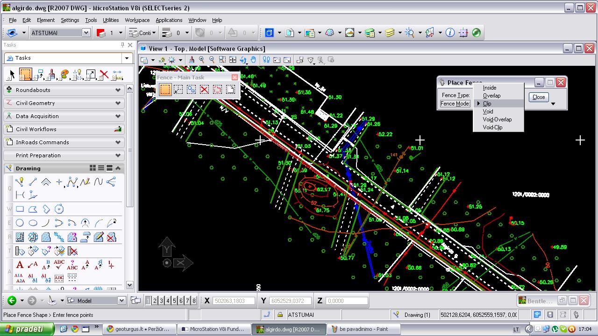
Task: Expand the Roundabouts task group
Action: (x=64, y=90)
